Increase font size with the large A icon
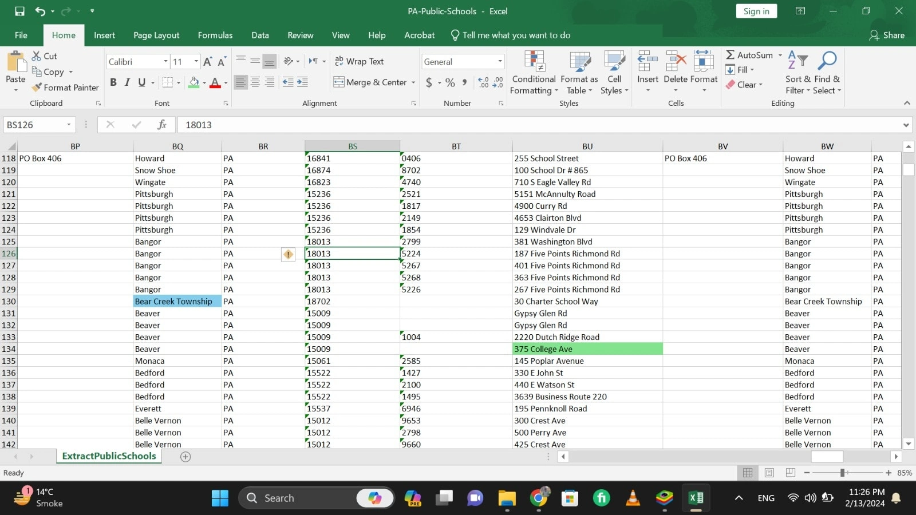This screenshot has height=515, width=916. coord(208,61)
